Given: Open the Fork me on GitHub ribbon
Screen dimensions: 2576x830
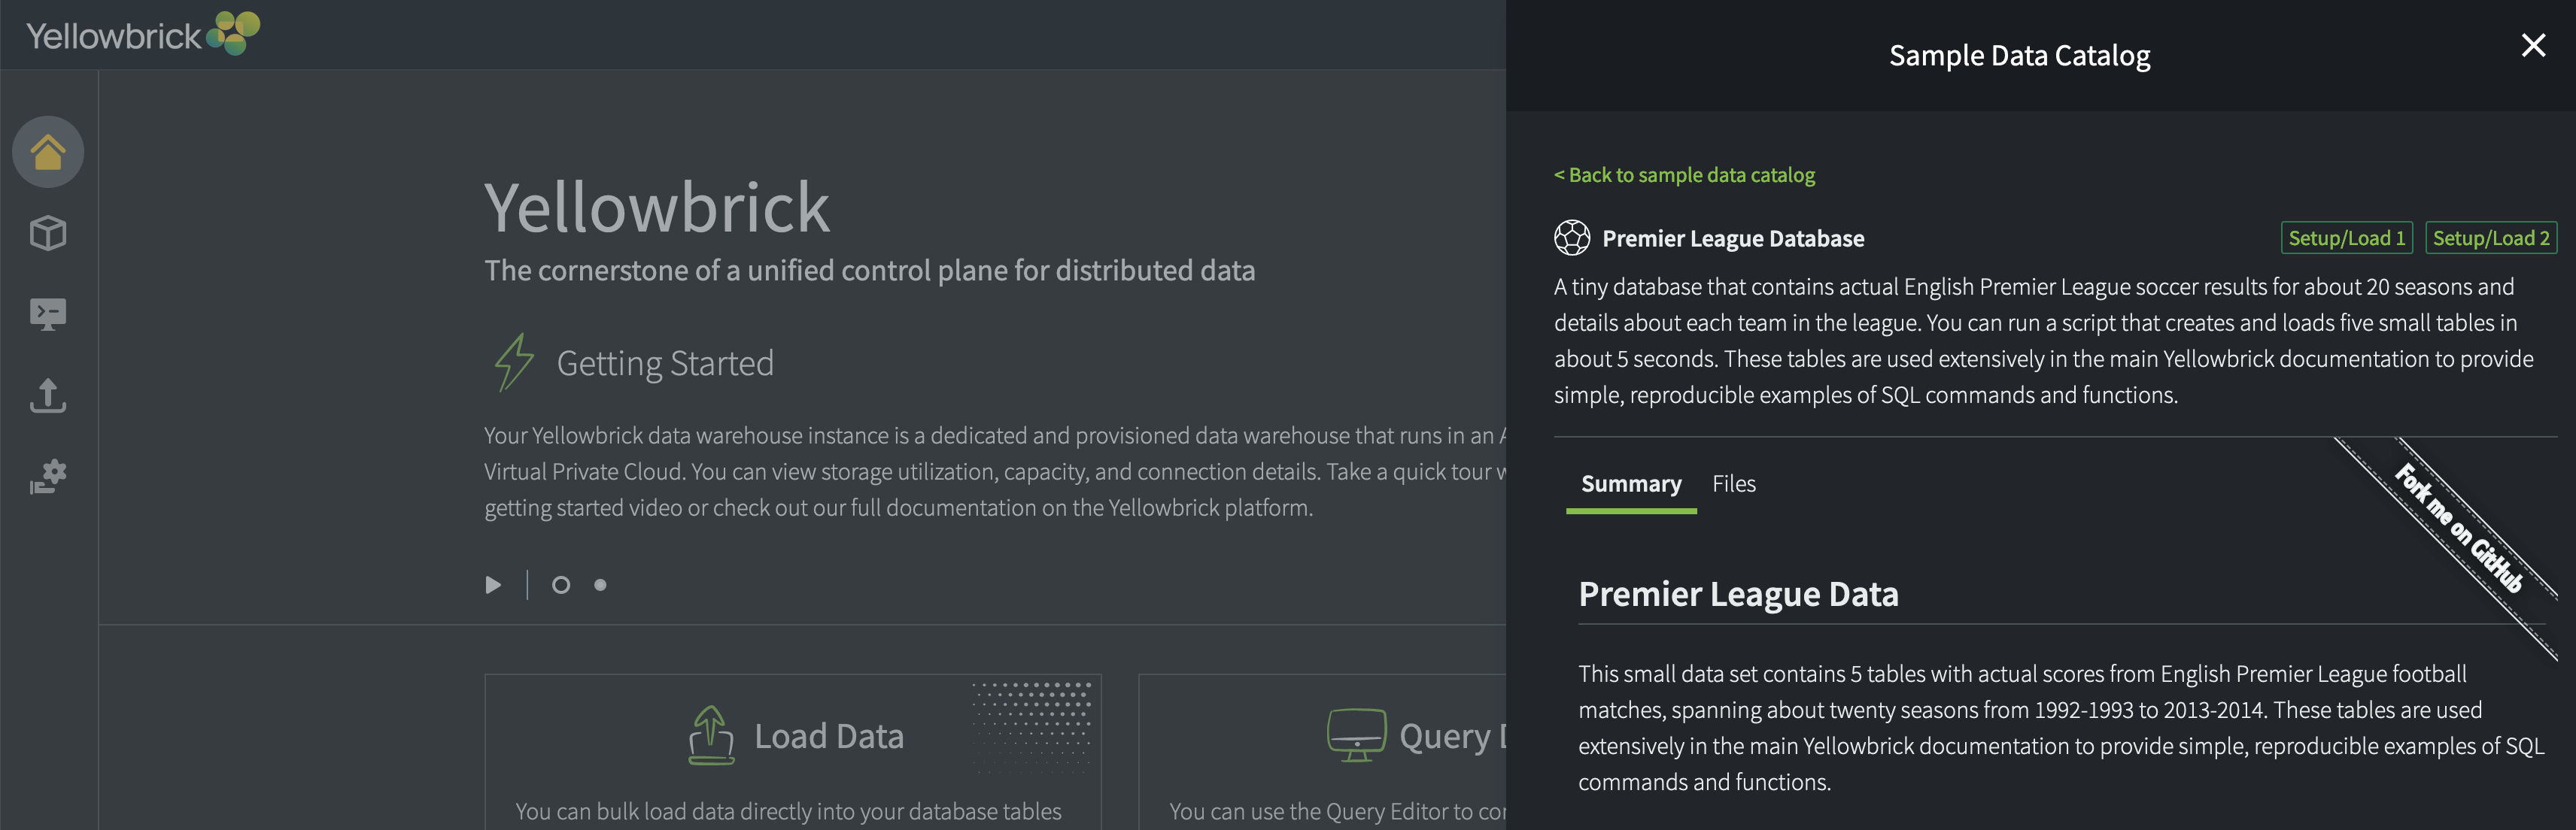Looking at the screenshot, I should pyautogui.click(x=2459, y=529).
